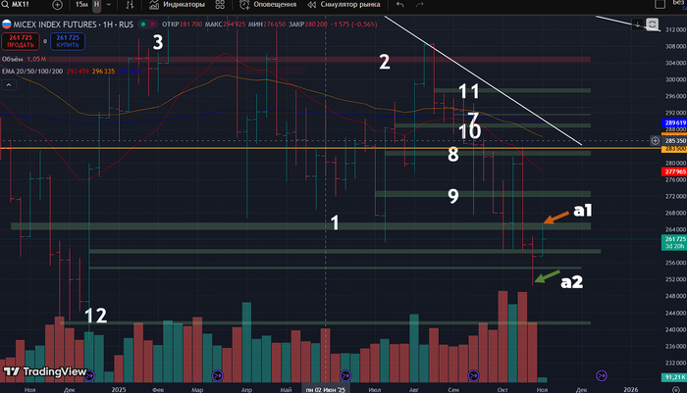Viewport: 687px width, 393px height.
Task: Toggle the chart auto-sync button at top right
Action: point(653,24)
